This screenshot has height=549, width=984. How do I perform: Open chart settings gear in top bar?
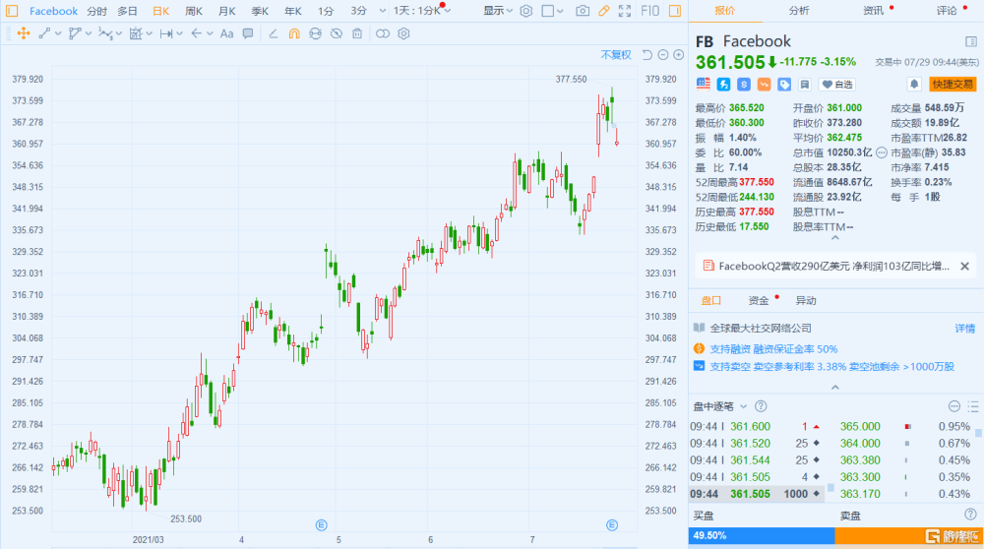(x=525, y=11)
